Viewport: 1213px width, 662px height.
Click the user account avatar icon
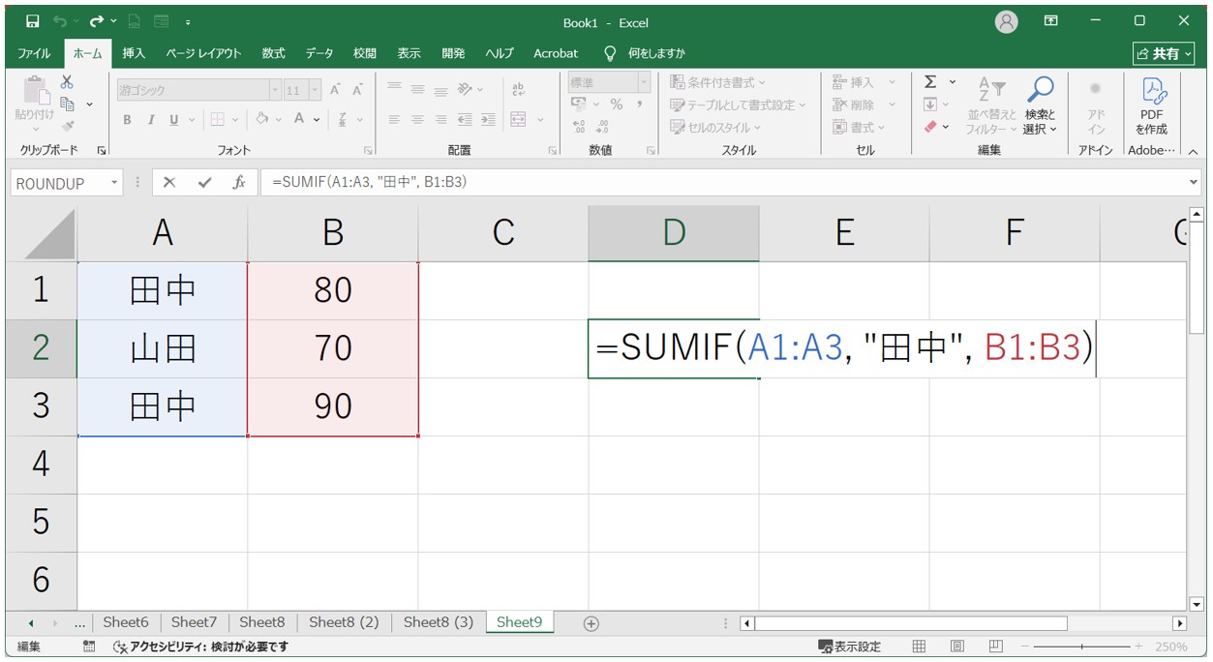point(1007,21)
